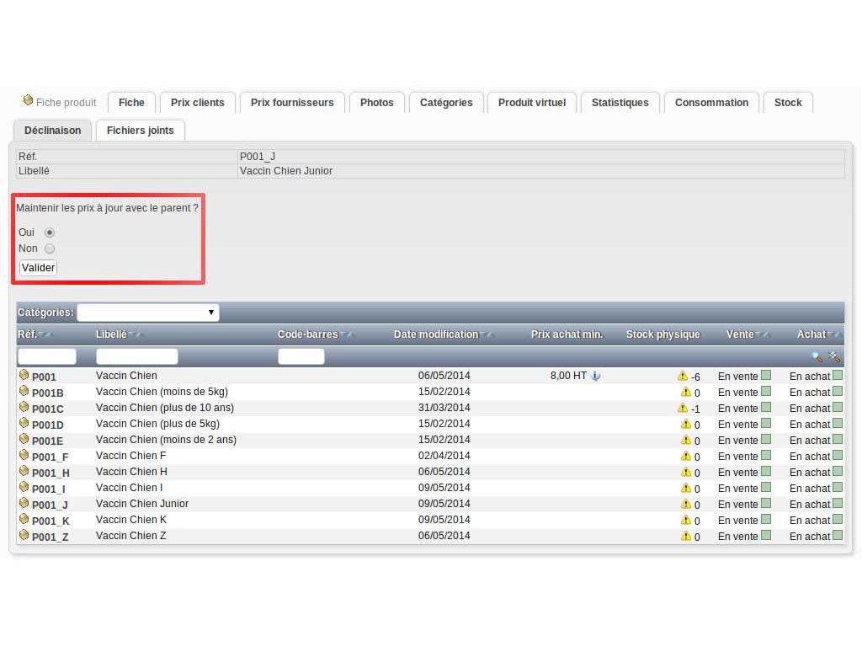This screenshot has width=862, height=647.
Task: Click the green En achat status square for P001E
Action: tap(838, 440)
